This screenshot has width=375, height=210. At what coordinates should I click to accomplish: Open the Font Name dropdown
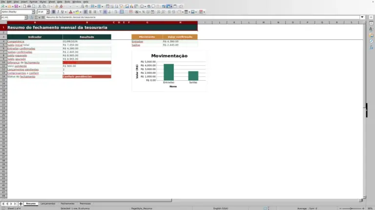[33, 12]
